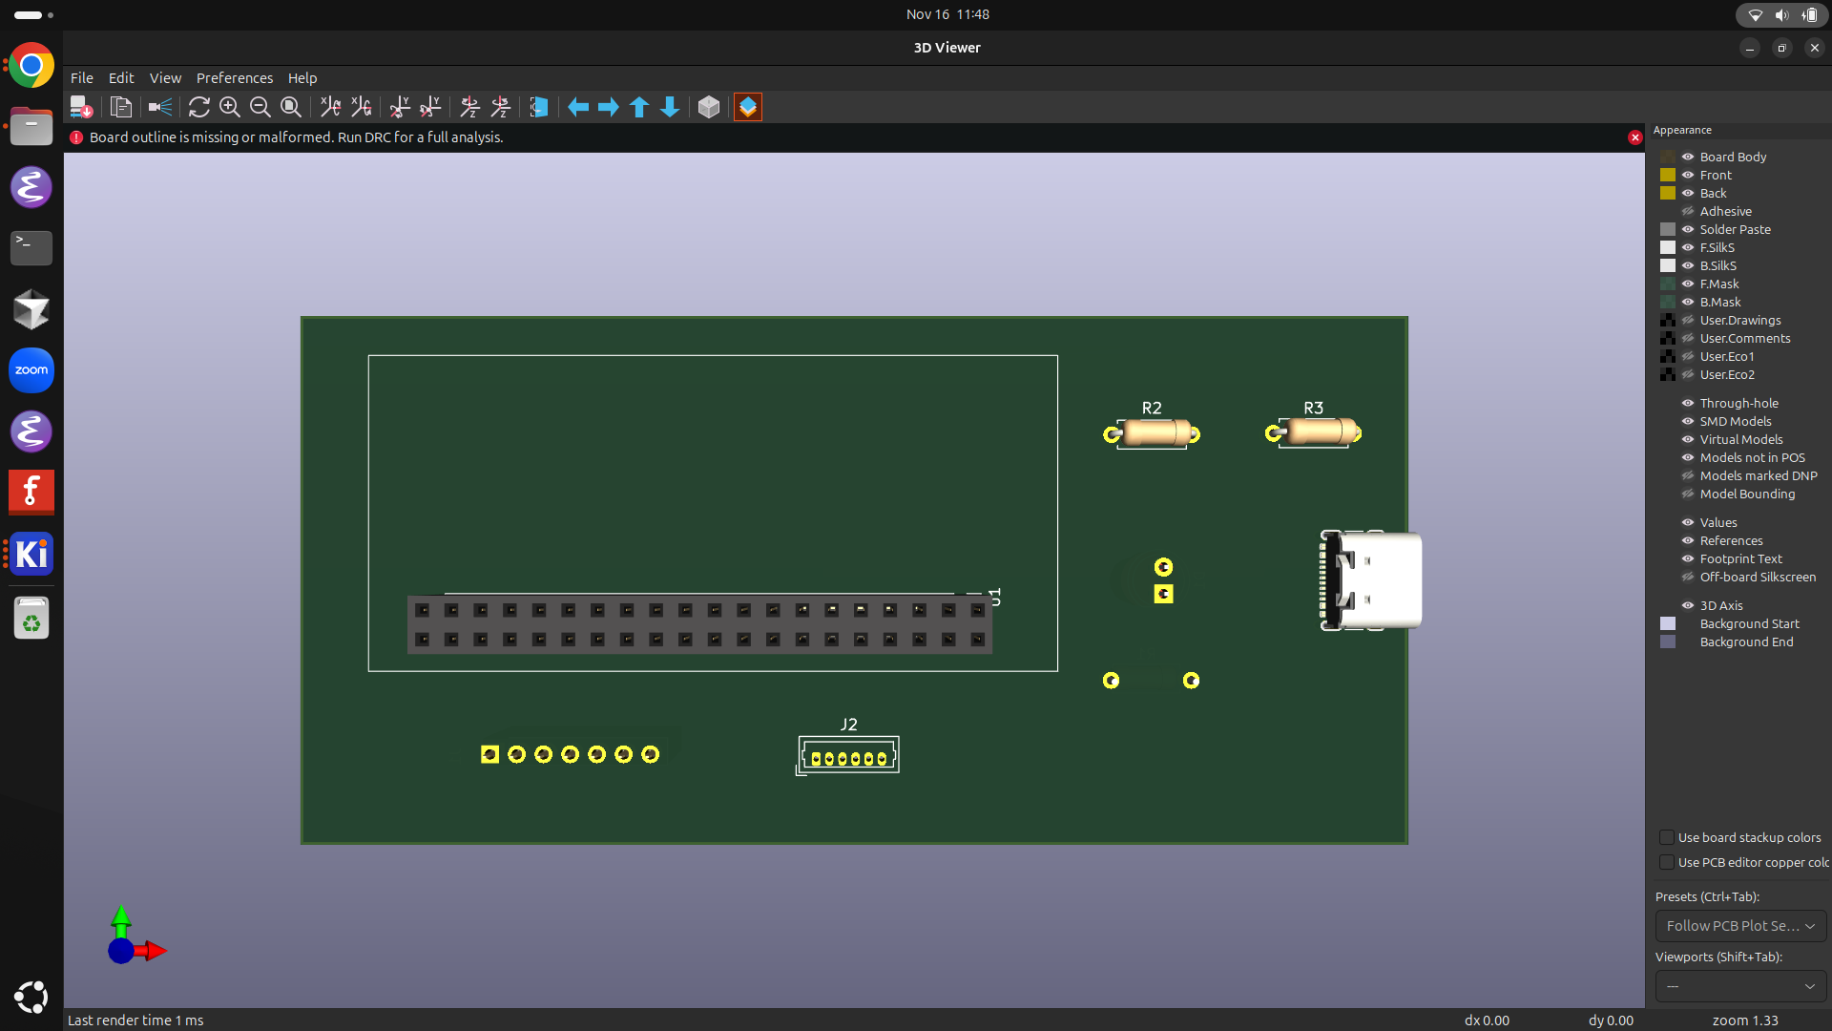1832x1031 pixels.
Task: Click the Zoom in magnifier icon
Action: (x=229, y=107)
